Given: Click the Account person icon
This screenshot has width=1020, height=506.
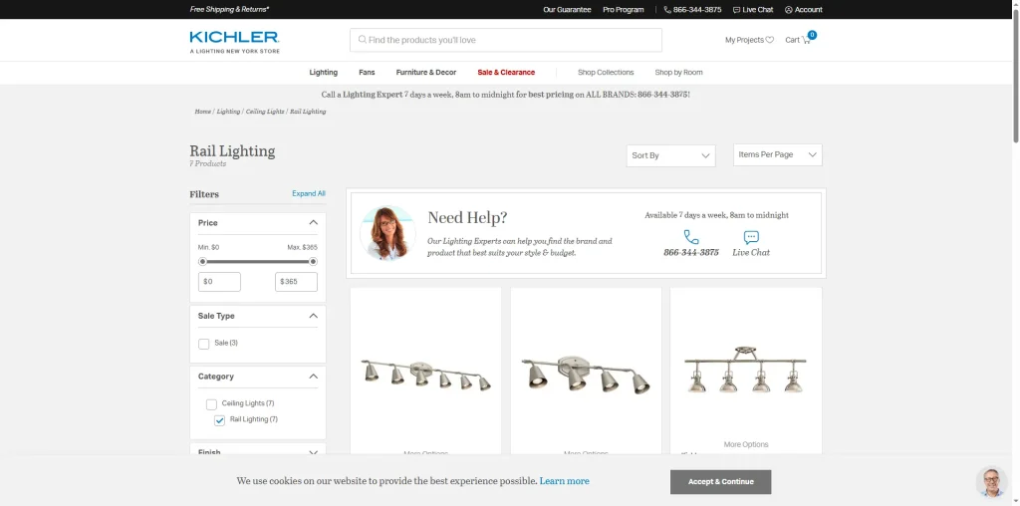Looking at the screenshot, I should click(x=789, y=10).
